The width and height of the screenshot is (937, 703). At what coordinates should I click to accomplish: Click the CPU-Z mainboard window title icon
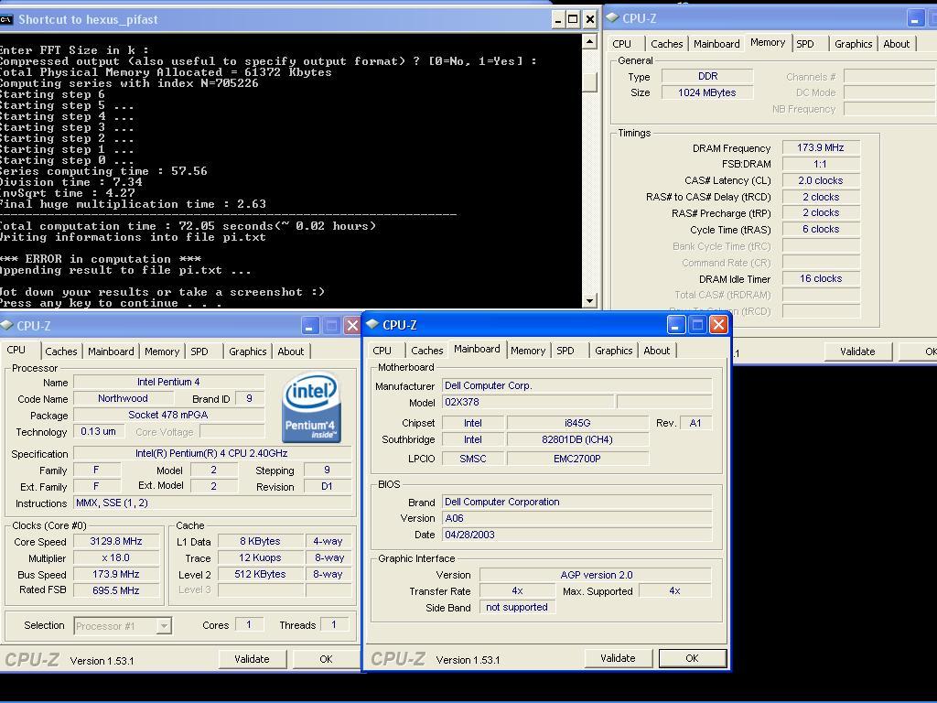(x=373, y=325)
